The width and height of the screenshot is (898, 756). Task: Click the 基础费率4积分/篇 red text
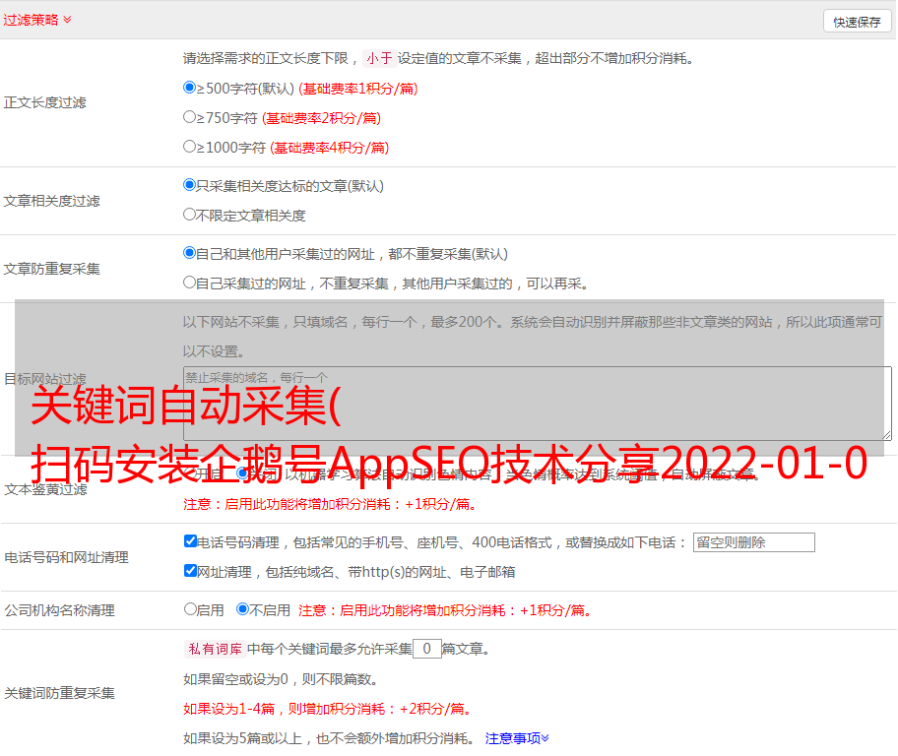[329, 148]
